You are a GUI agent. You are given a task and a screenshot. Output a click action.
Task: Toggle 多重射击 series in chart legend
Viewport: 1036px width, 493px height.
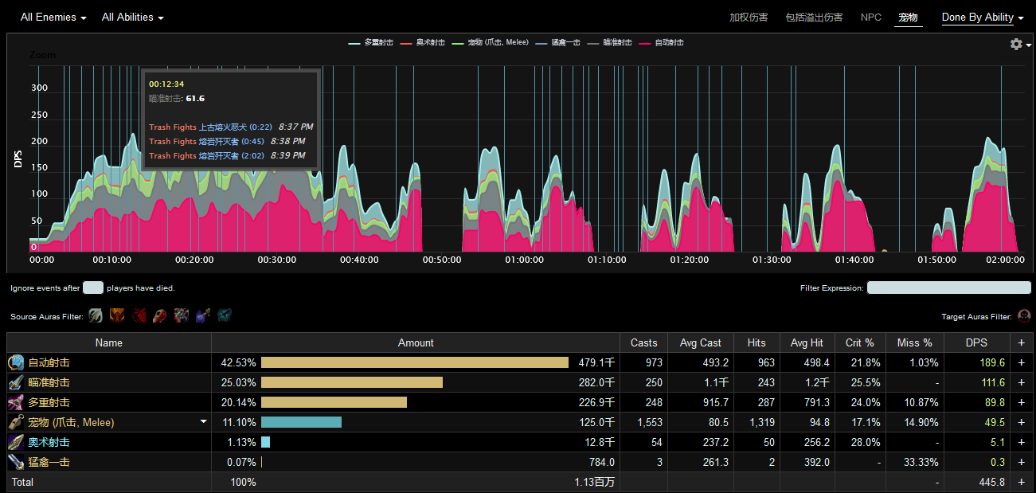tap(378, 43)
